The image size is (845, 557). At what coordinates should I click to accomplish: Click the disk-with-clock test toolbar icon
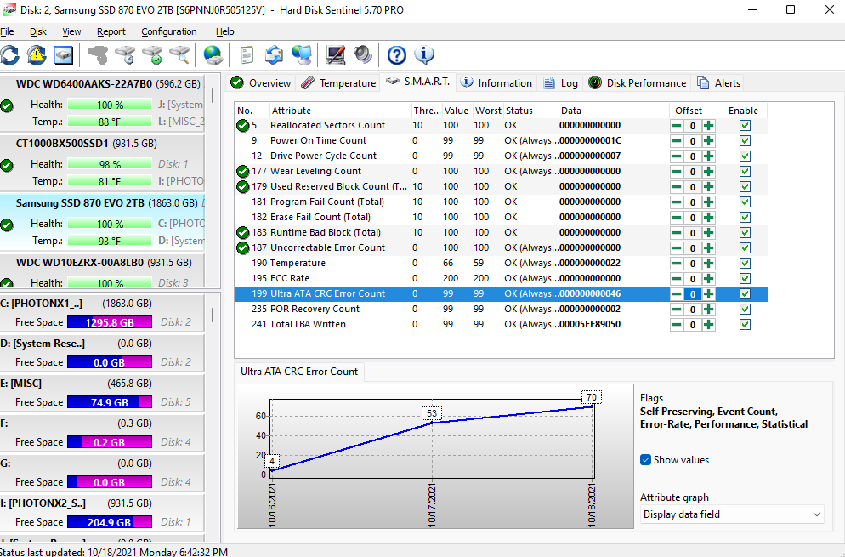(x=125, y=55)
